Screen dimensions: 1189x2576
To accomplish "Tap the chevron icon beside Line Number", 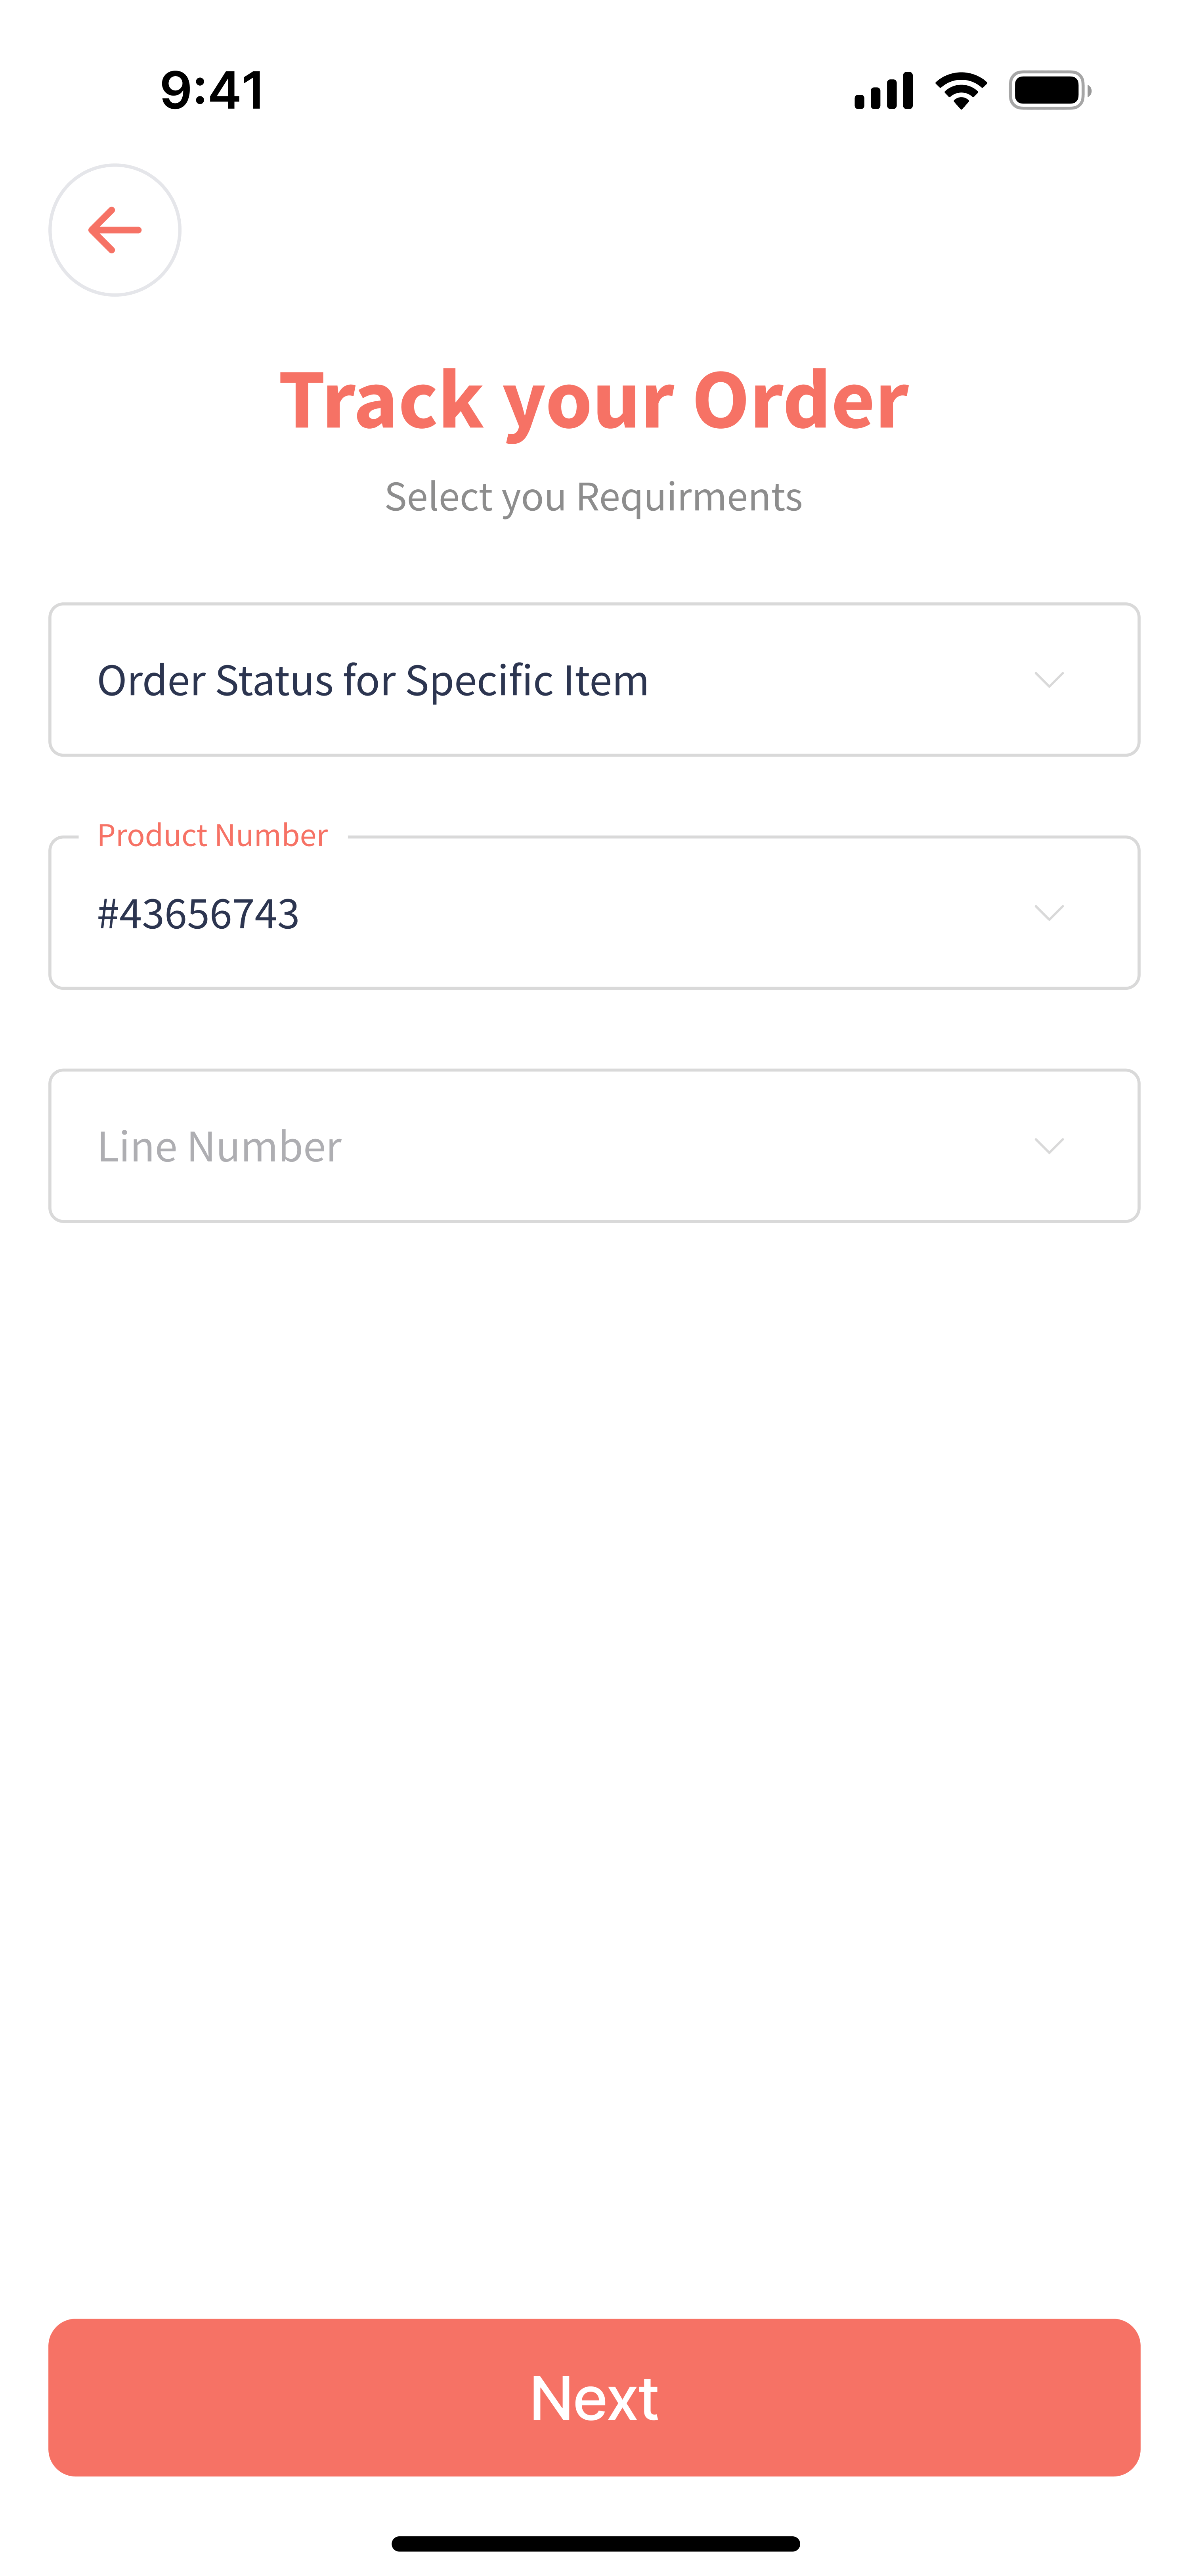I will point(1048,1146).
